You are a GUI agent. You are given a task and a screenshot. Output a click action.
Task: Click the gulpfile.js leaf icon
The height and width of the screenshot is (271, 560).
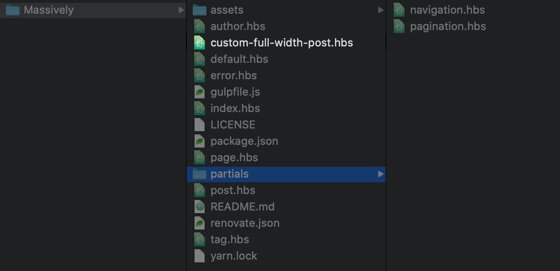coord(199,92)
